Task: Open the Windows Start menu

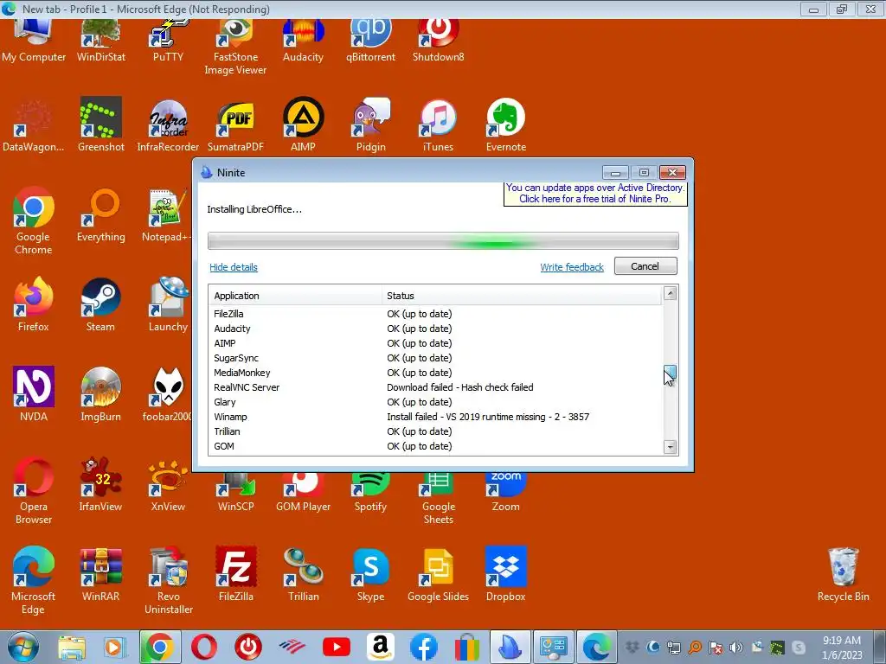Action: [x=22, y=647]
